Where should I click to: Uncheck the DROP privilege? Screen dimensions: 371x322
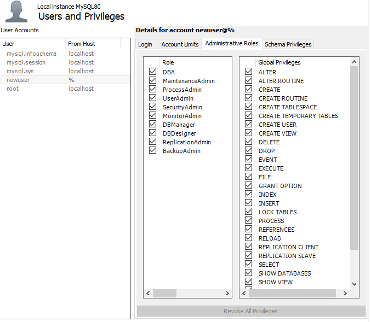(248, 150)
